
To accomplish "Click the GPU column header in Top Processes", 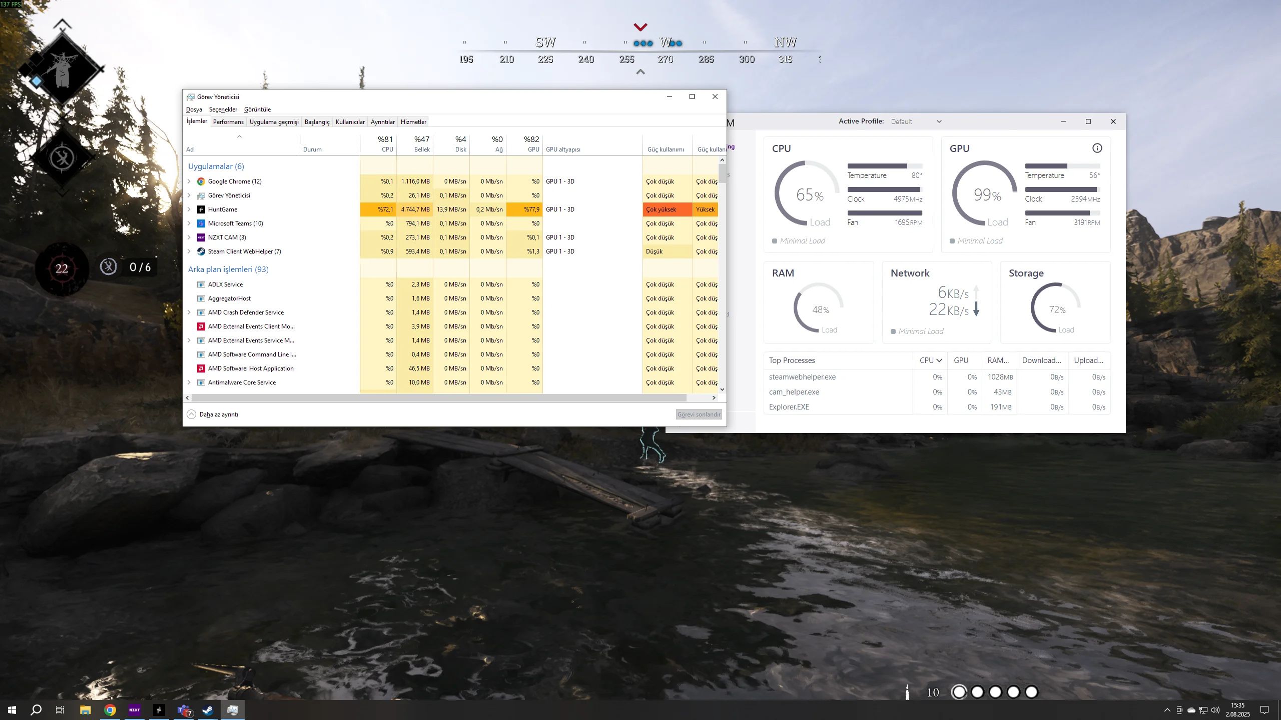I will [961, 360].
